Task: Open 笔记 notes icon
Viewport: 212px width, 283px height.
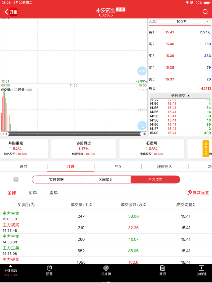Action: (x=162, y=270)
